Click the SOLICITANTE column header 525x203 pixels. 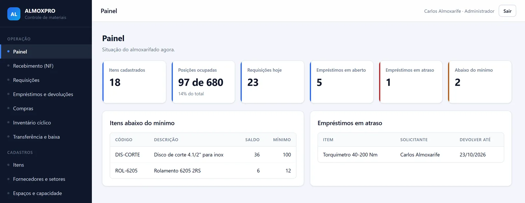point(414,139)
